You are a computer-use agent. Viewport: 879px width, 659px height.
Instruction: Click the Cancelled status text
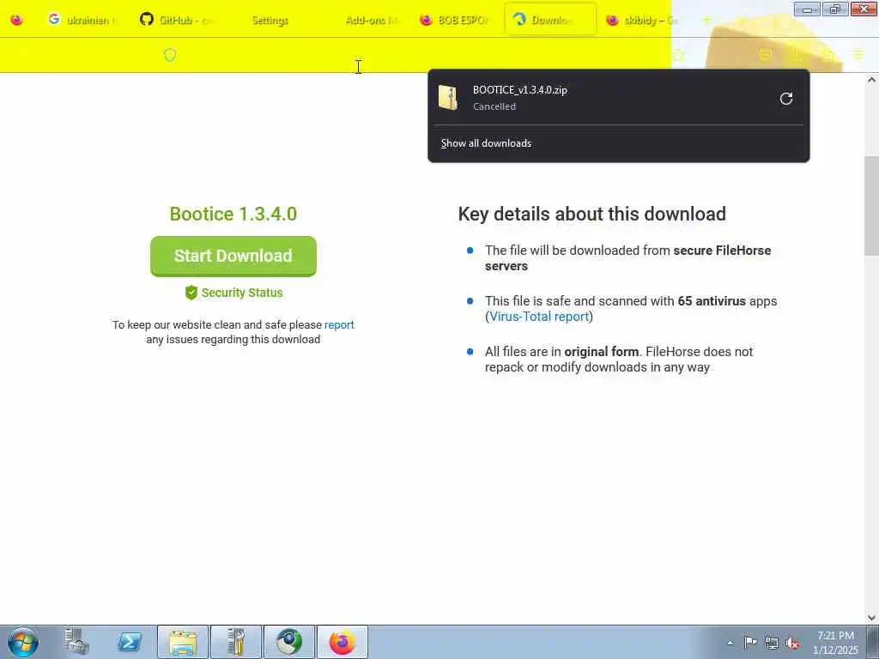[494, 106]
